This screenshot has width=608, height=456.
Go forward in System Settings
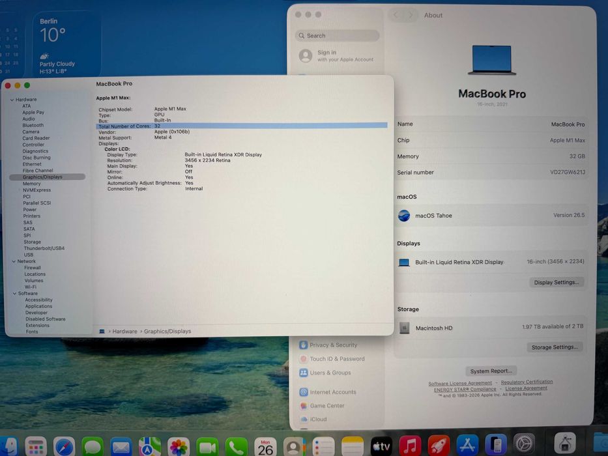click(x=411, y=15)
